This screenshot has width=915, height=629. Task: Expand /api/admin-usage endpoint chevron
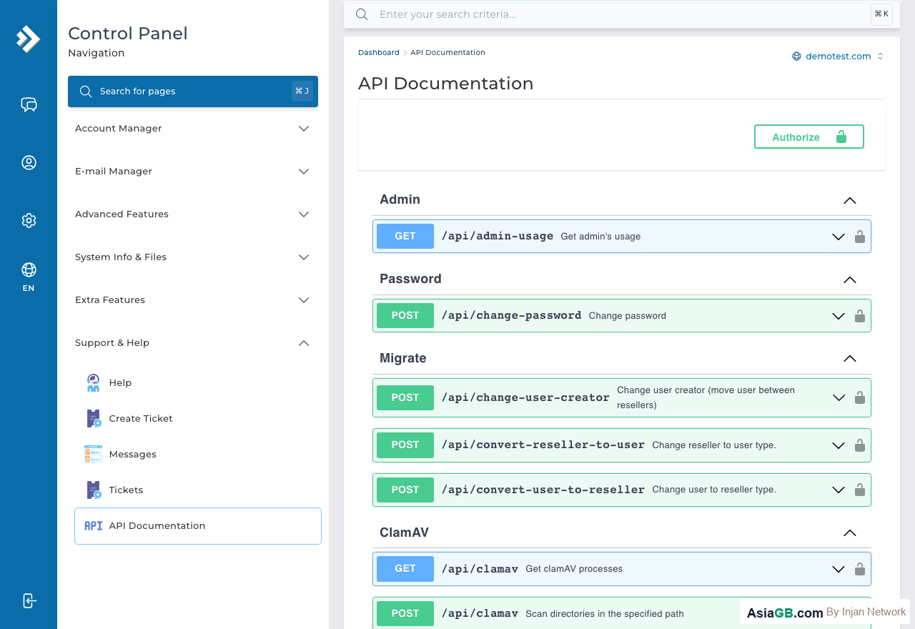coord(839,237)
